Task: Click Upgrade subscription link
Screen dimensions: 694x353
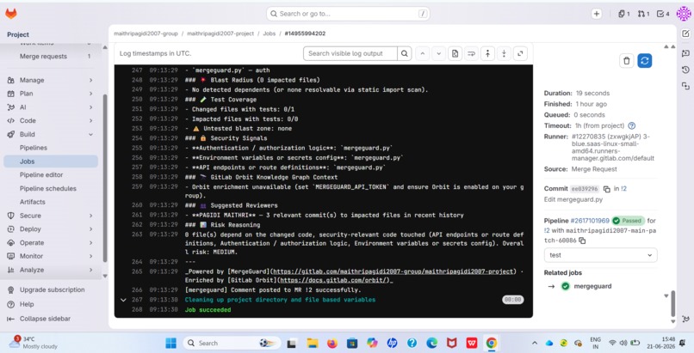Action: tap(50, 290)
